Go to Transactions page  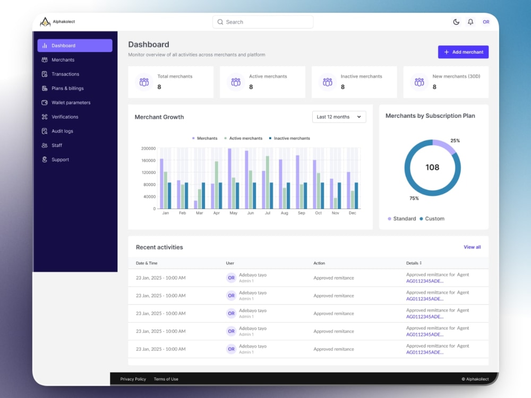[x=75, y=74]
